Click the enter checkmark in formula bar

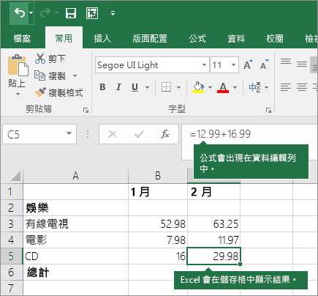139,134
